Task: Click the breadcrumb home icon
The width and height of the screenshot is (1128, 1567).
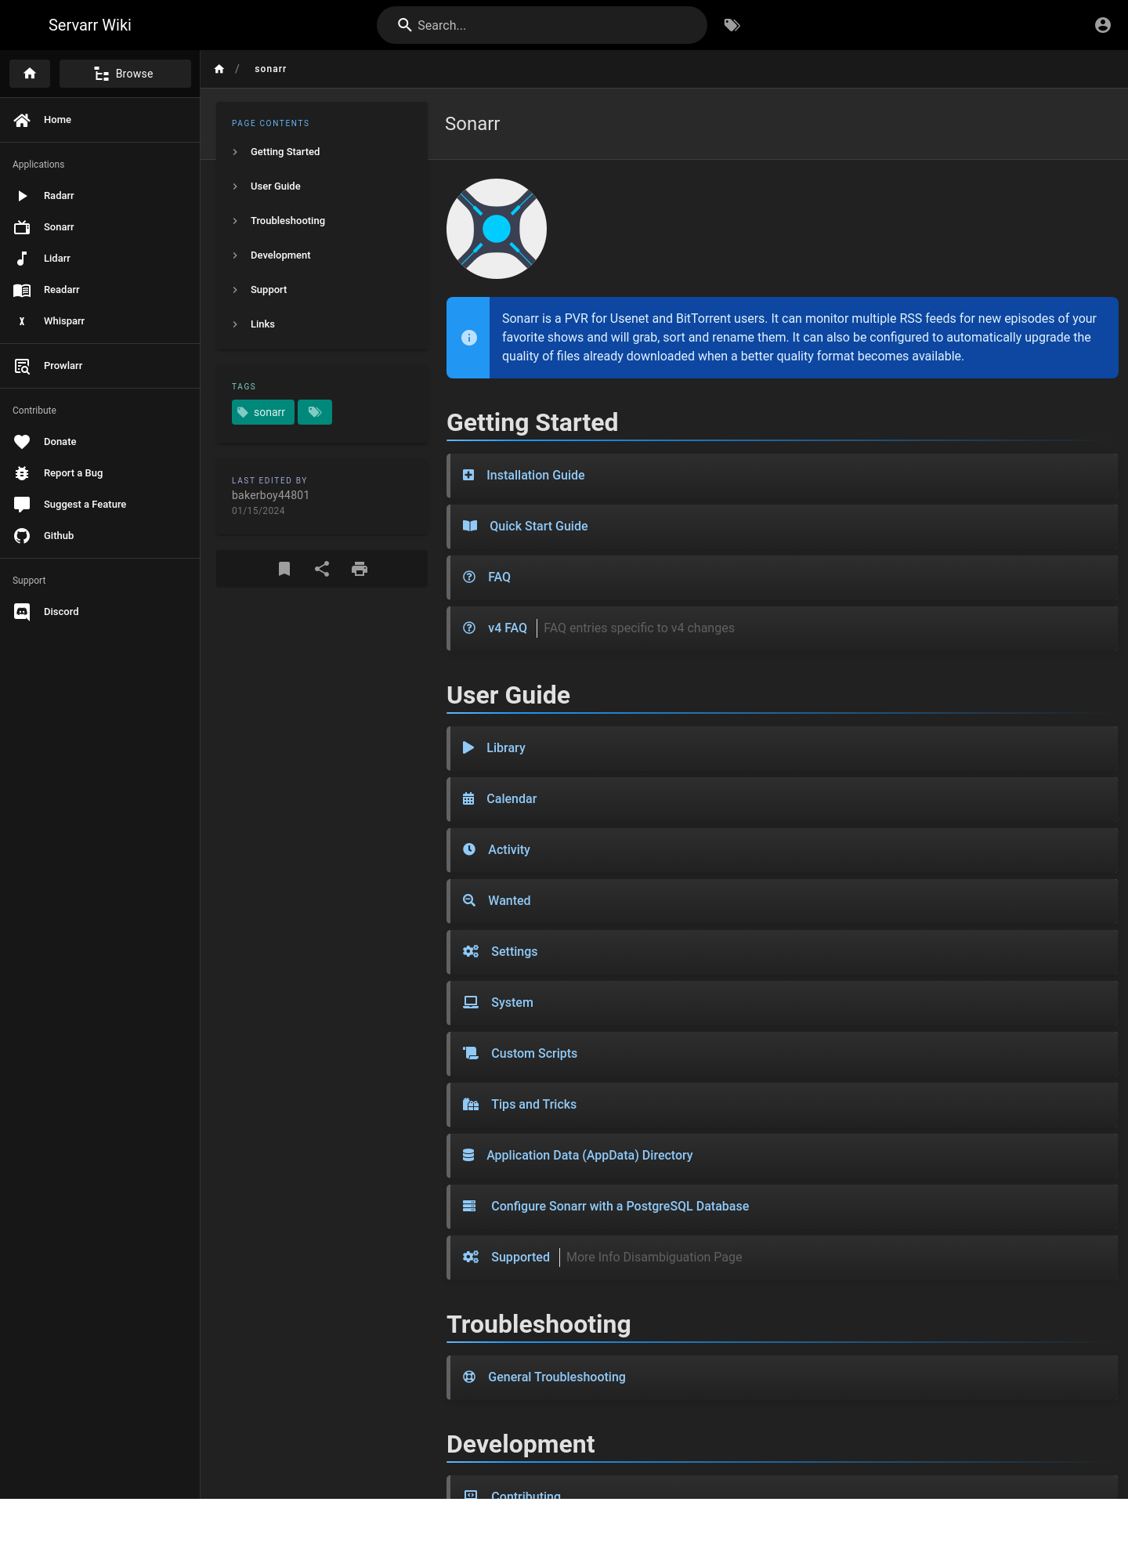Action: coord(219,69)
